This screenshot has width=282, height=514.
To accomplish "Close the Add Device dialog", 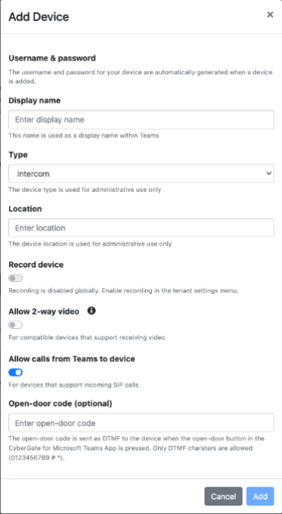I will (270, 15).
